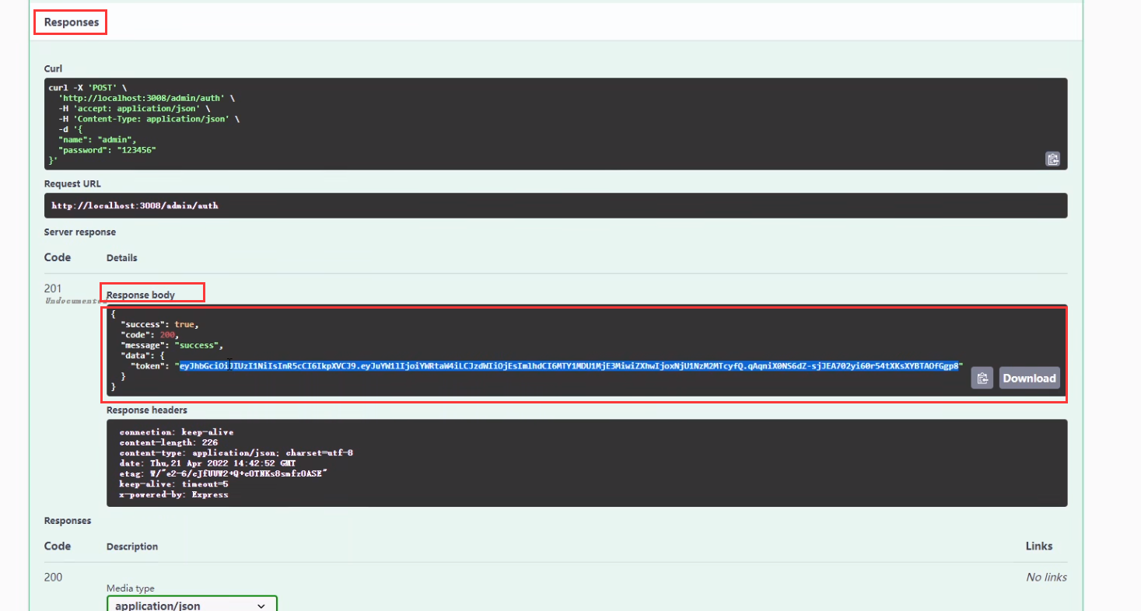Click the content-type header line
1141x611 pixels.
tap(236, 452)
